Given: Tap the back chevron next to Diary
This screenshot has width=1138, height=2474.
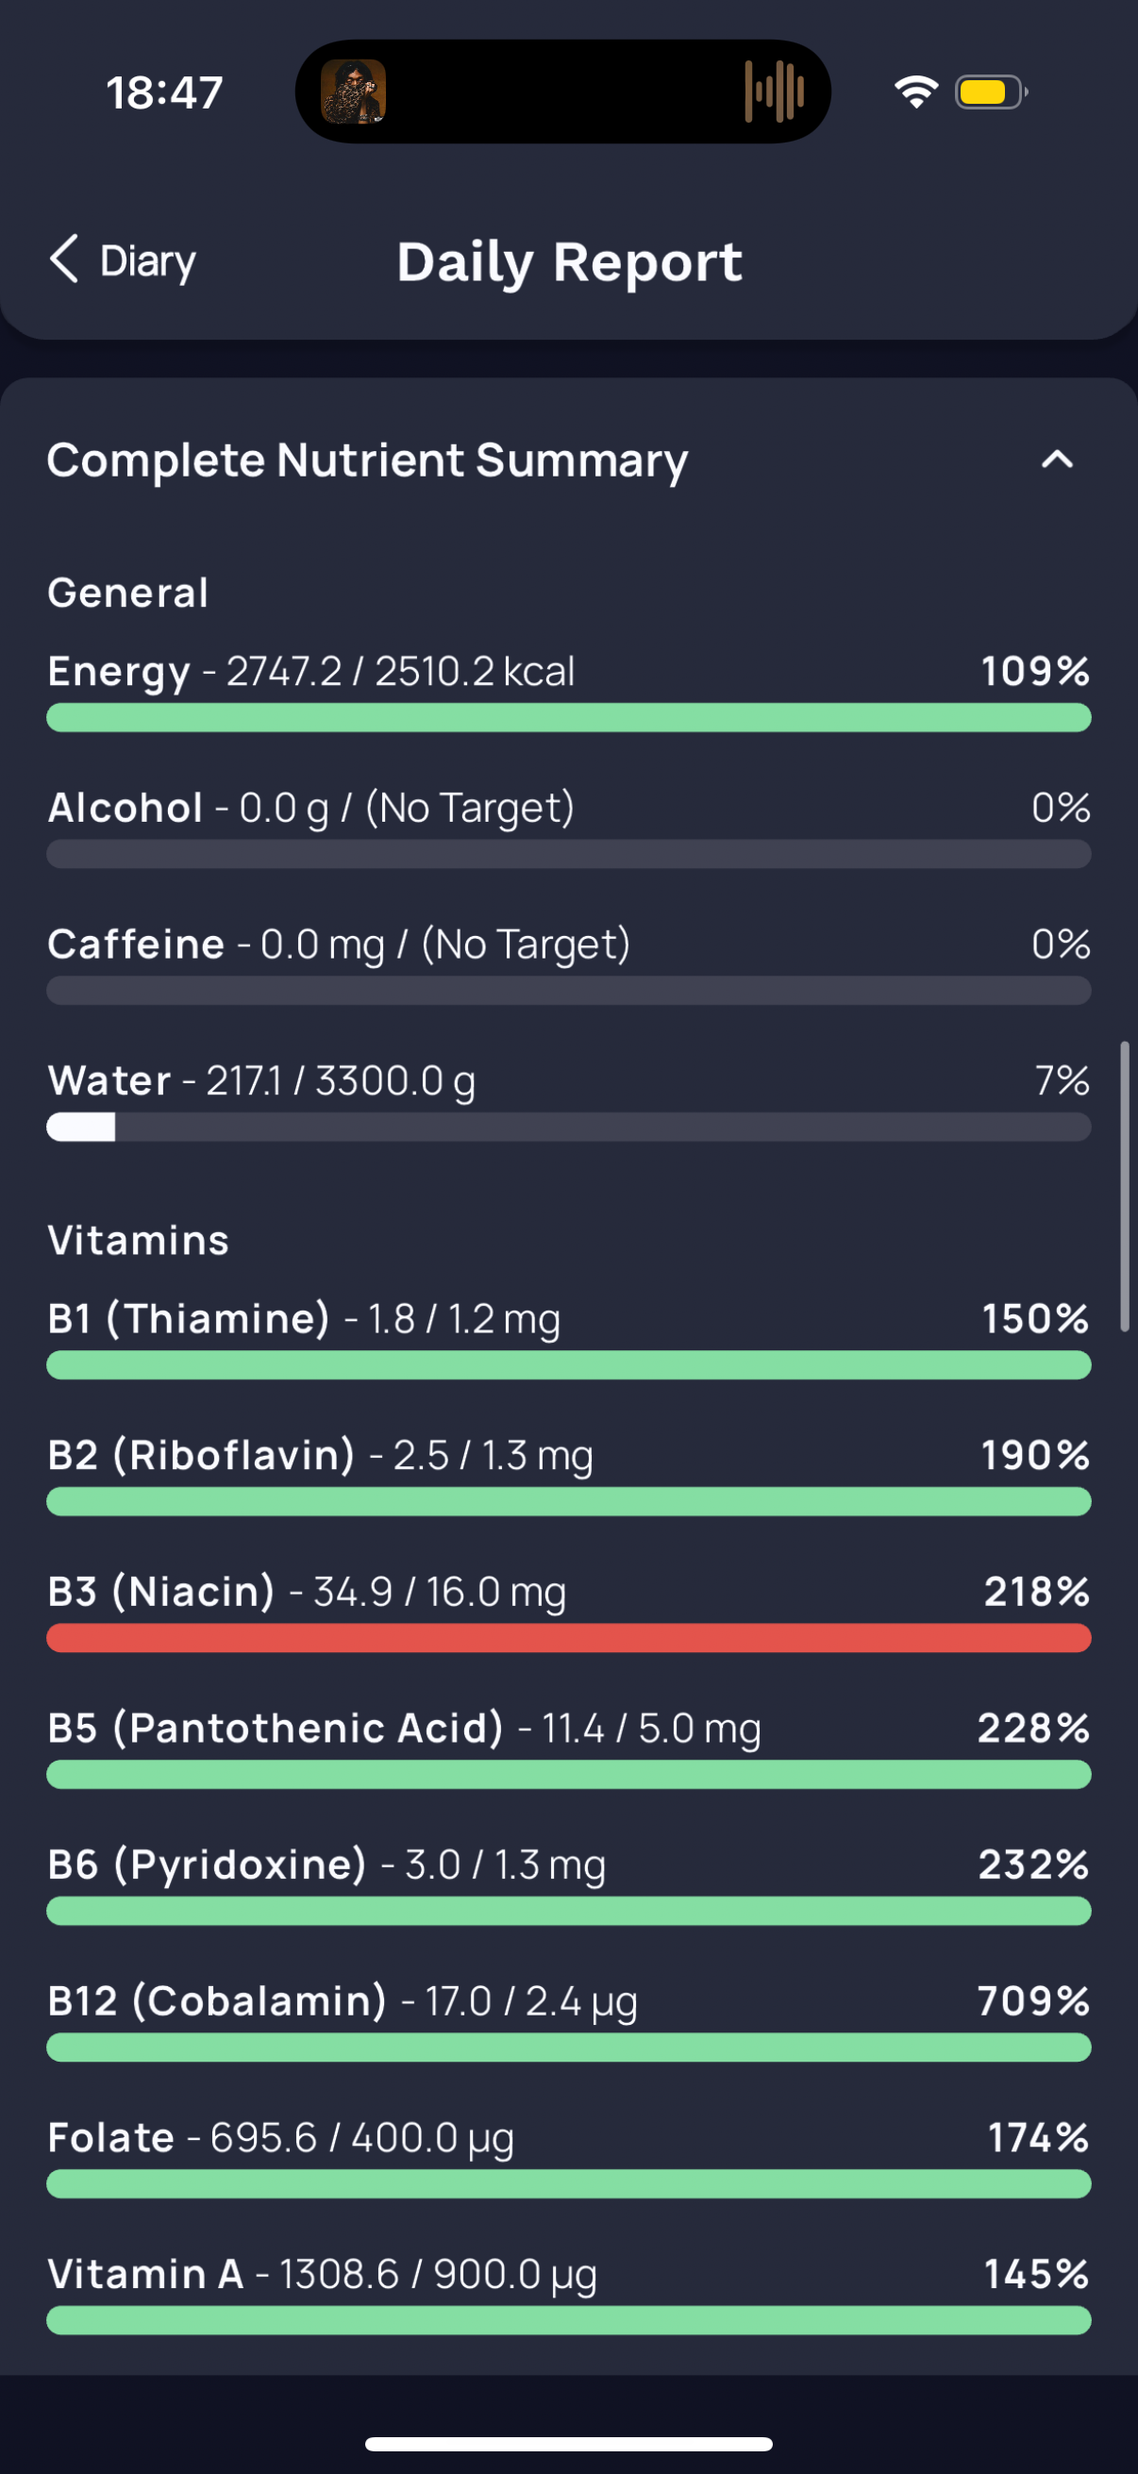Looking at the screenshot, I should click(63, 259).
